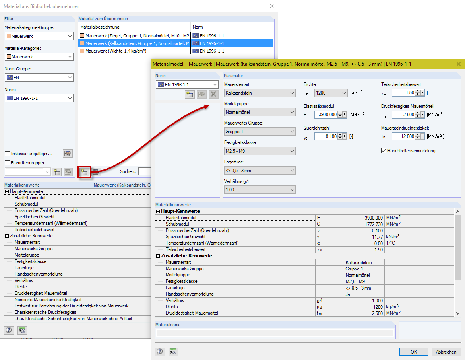The image size is (465, 360).
Task: Click the Mauersteindruckfestigkeit fb field
Action: [403, 136]
